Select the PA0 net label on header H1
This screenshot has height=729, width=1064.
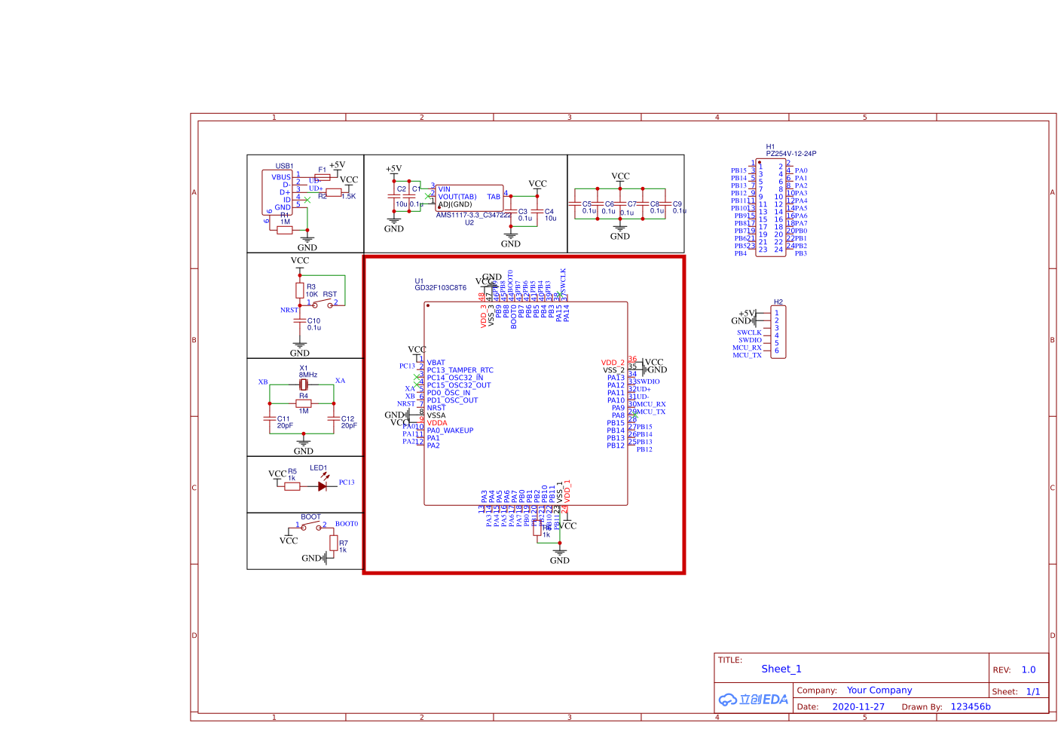point(801,171)
